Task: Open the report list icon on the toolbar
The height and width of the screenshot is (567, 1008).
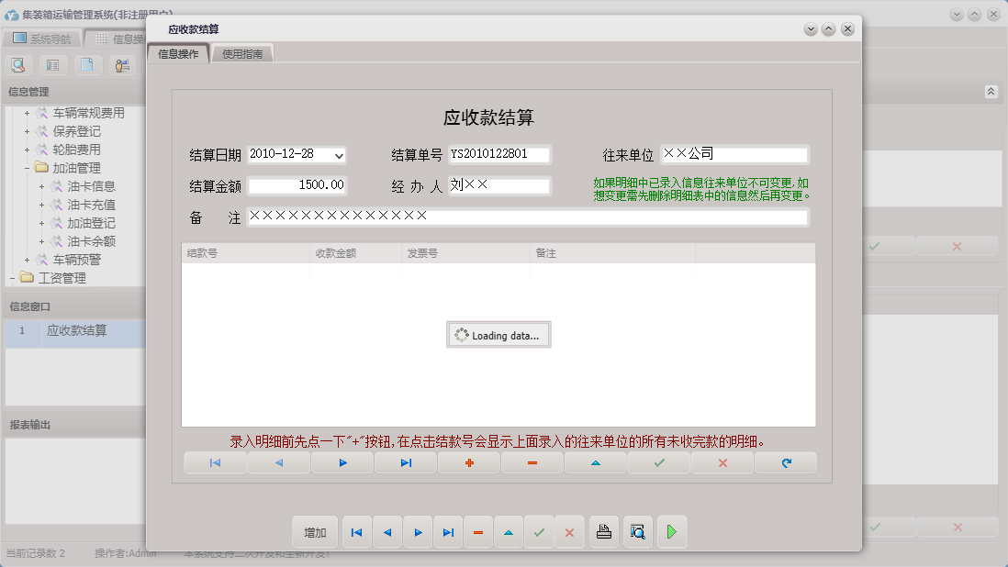Action: (x=53, y=65)
